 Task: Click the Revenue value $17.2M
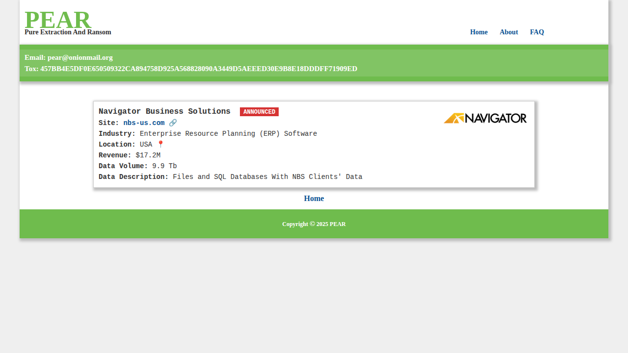(x=148, y=155)
